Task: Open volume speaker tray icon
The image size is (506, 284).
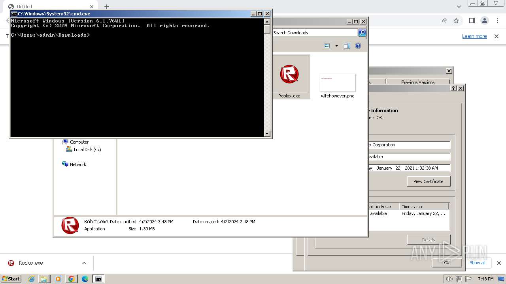Action: pyautogui.click(x=449, y=279)
